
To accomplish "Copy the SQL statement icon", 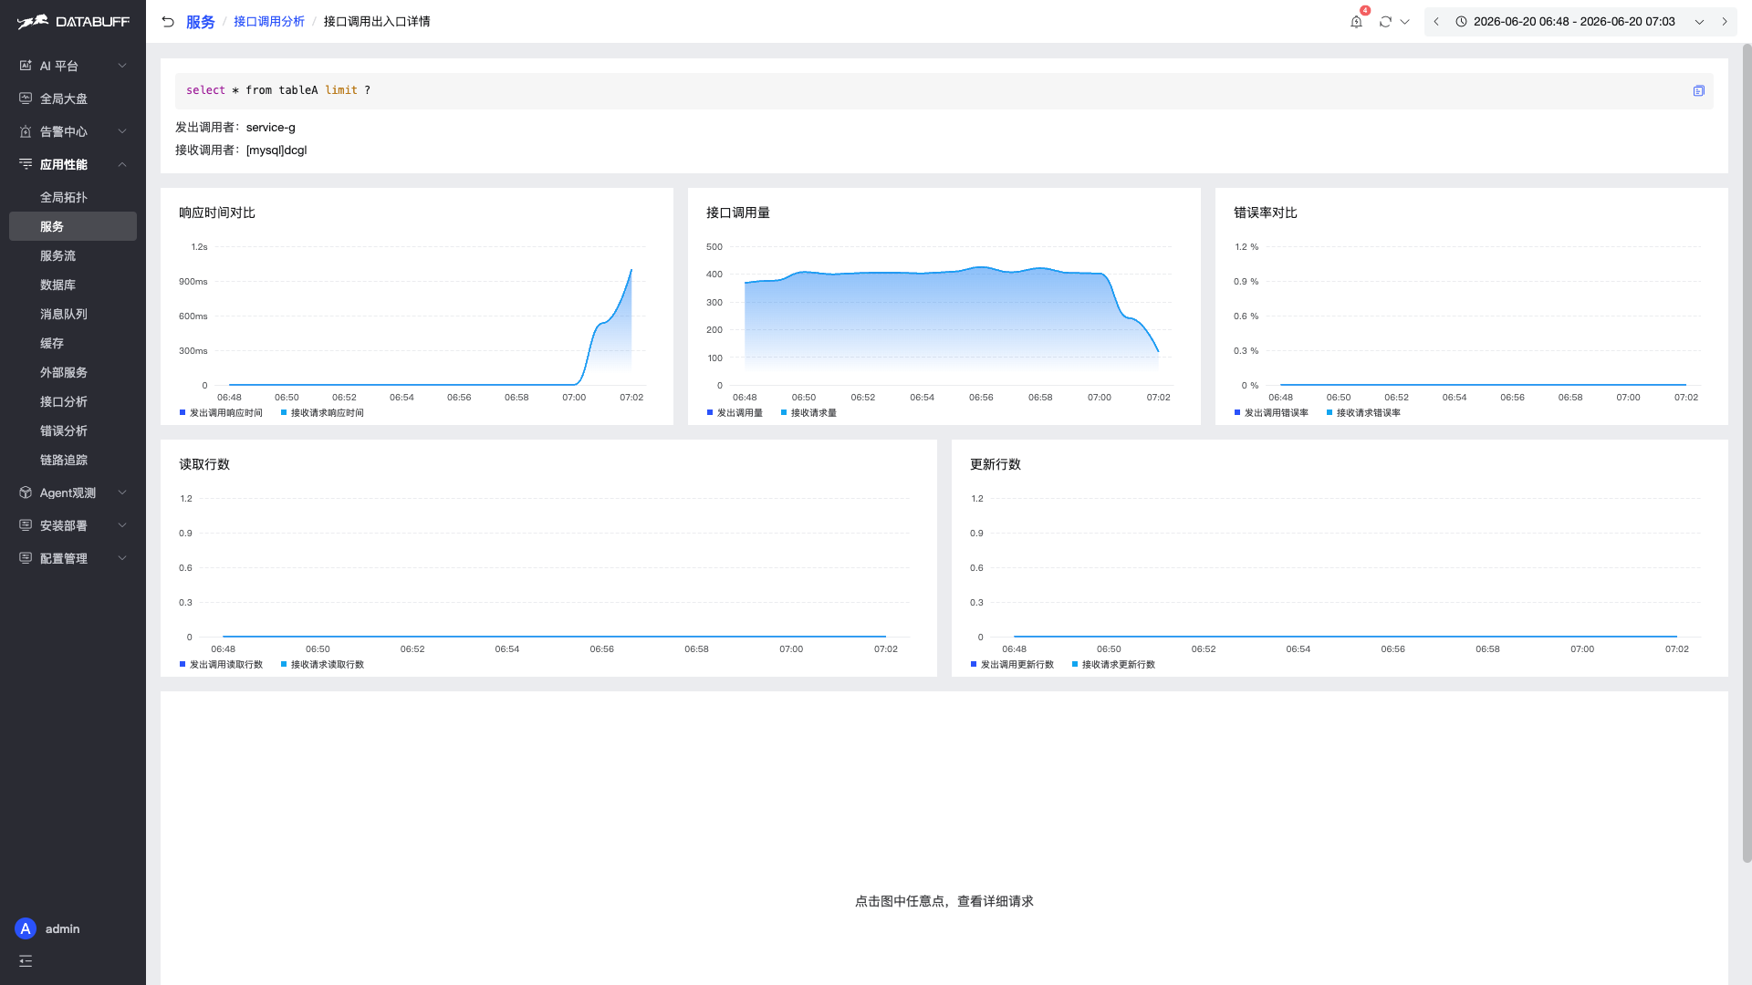I will click(x=1698, y=91).
